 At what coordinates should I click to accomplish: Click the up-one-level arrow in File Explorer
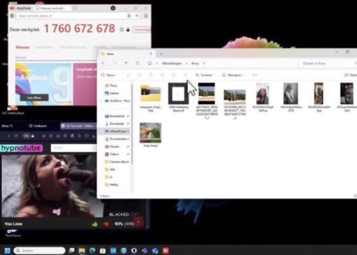126,63
